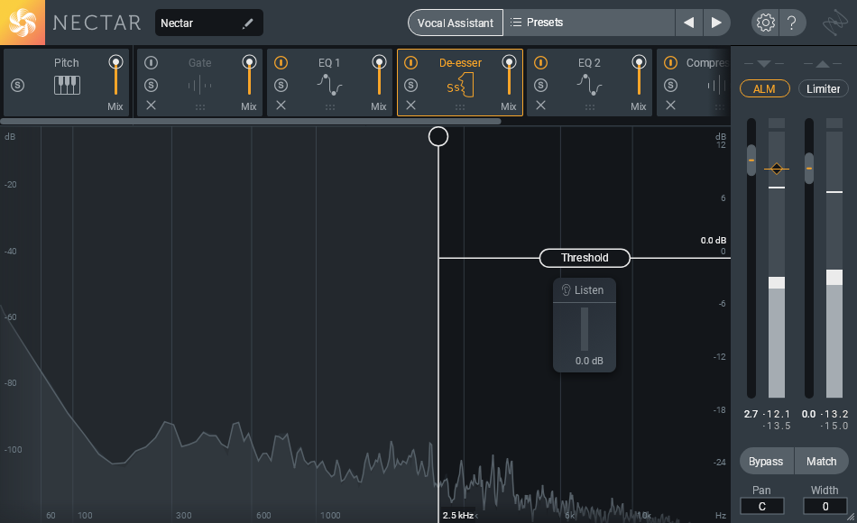Adjust the Pitch module Mix slider

click(115, 76)
